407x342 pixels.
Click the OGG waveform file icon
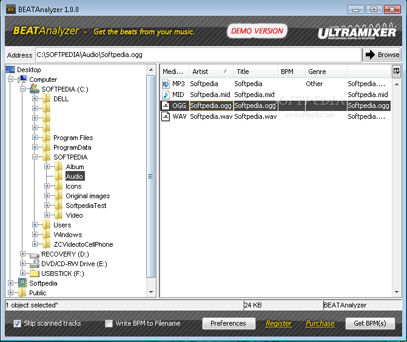[x=166, y=106]
